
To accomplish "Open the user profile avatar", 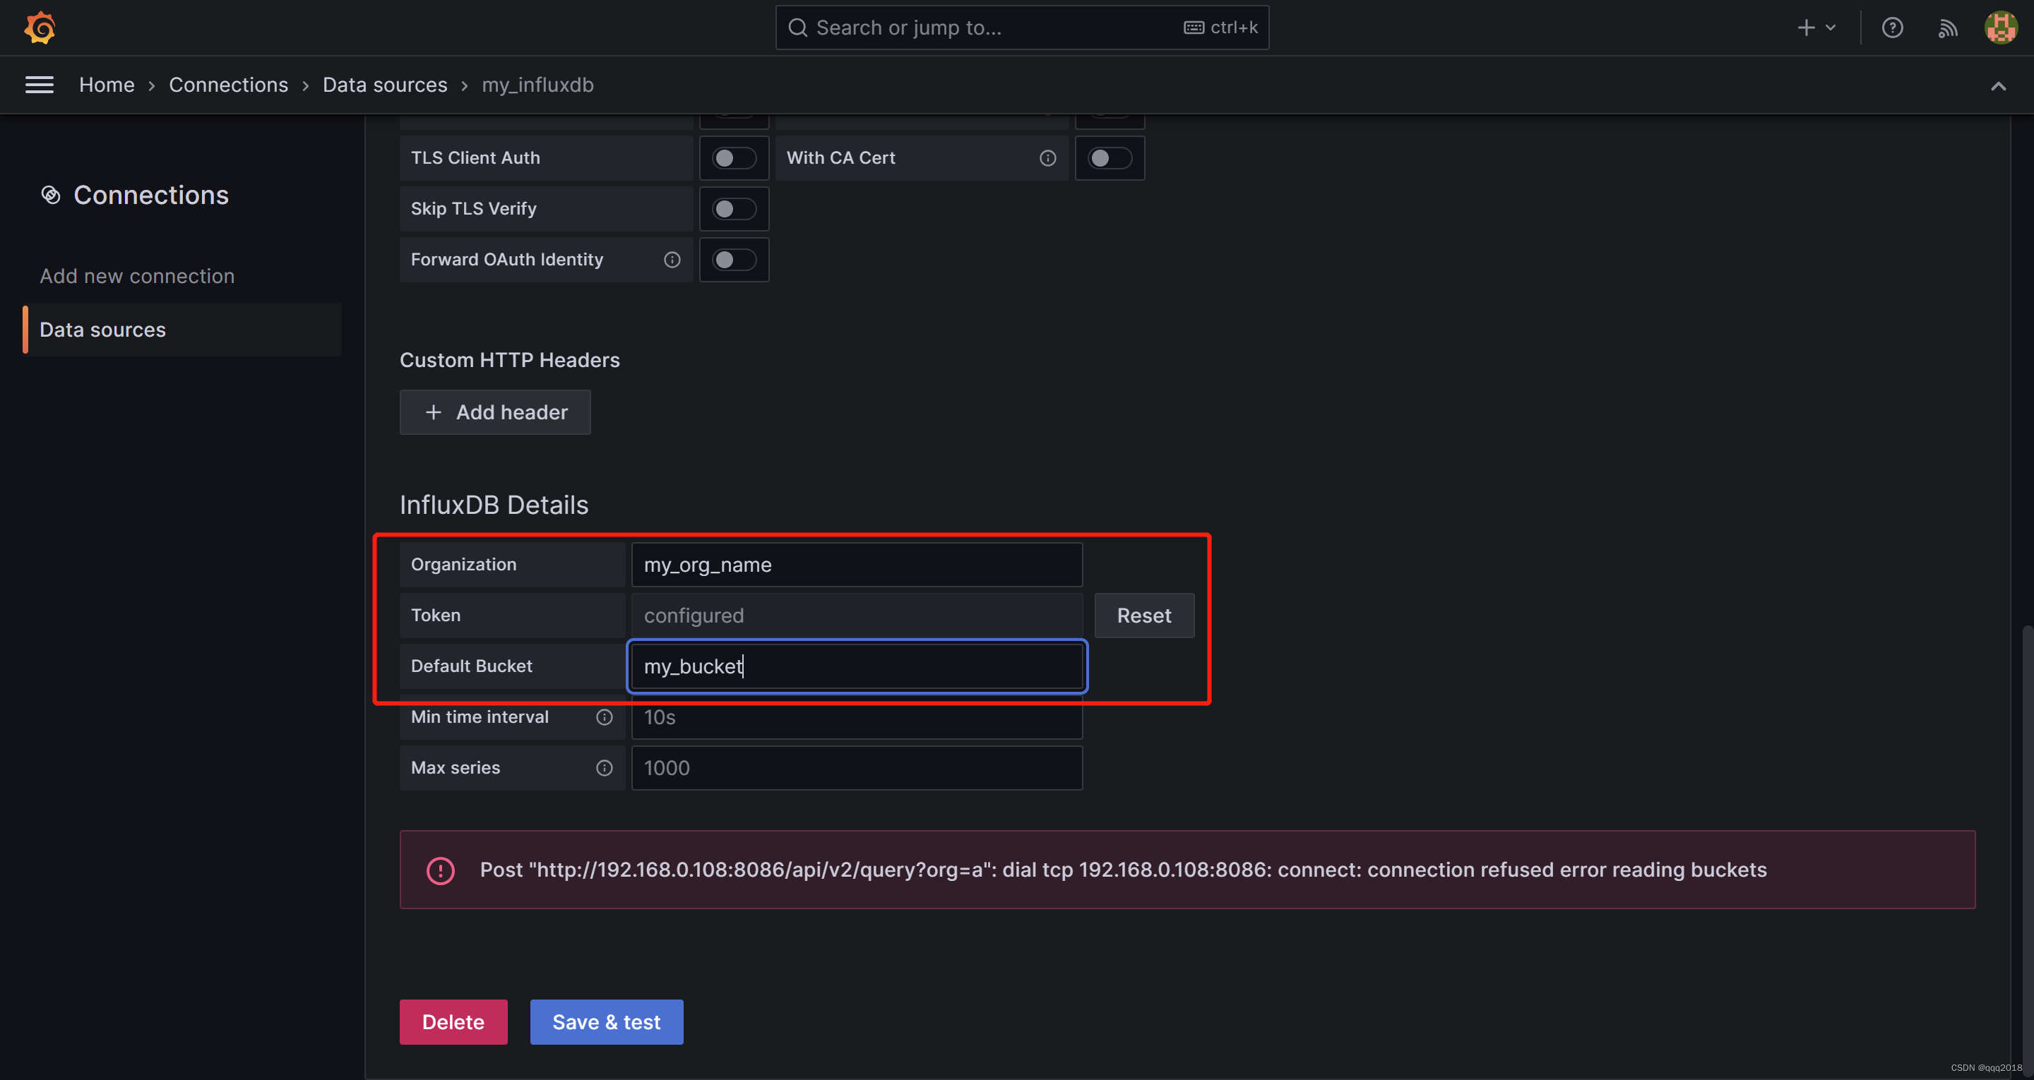I will point(2001,28).
